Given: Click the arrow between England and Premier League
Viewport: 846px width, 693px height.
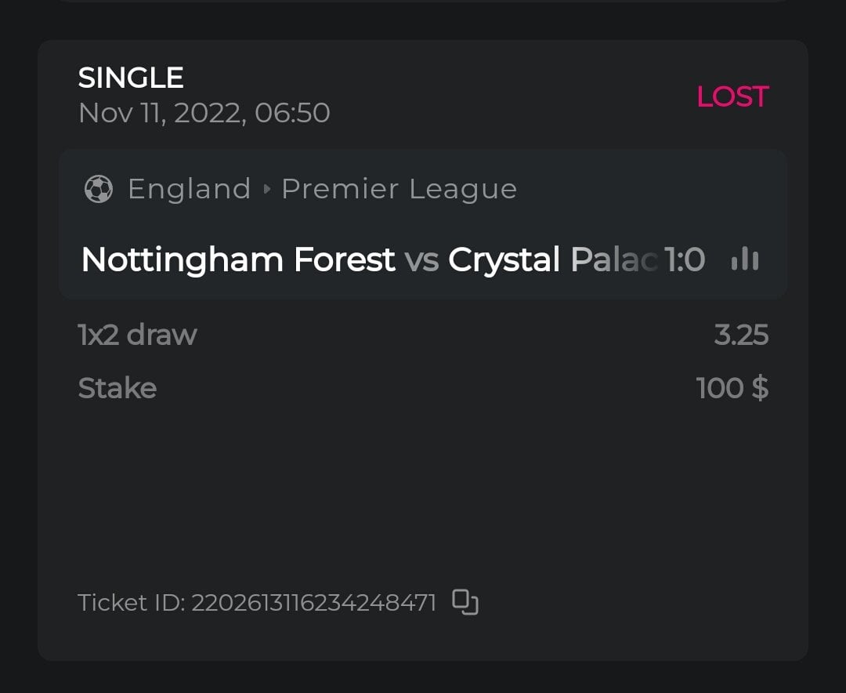Looking at the screenshot, I should pos(266,190).
